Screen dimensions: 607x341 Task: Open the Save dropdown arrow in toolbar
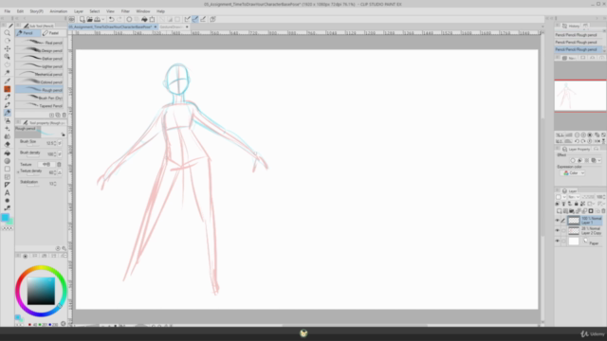(103, 19)
